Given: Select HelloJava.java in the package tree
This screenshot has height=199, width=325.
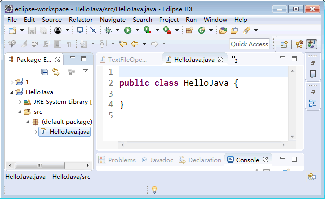Looking at the screenshot, I should coord(70,132).
